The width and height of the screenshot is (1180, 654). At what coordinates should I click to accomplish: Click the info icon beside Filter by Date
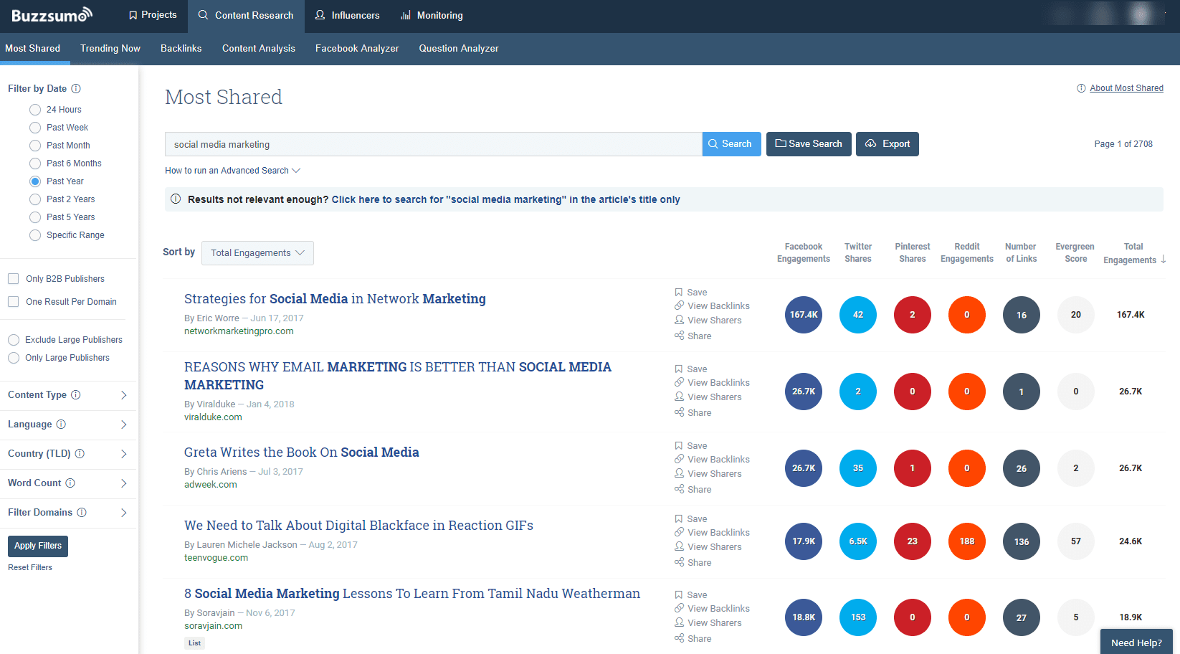coord(76,89)
